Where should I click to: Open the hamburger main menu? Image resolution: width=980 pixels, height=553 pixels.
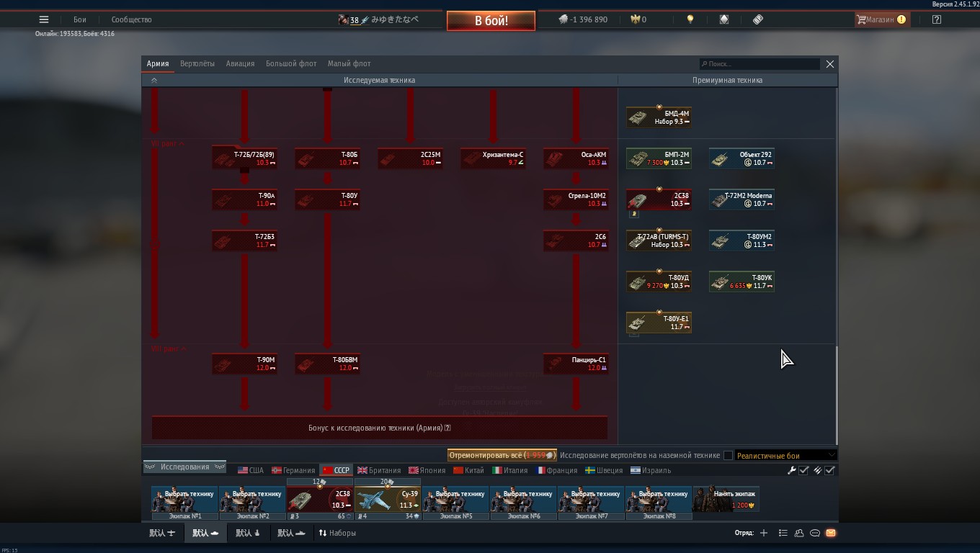[44, 19]
